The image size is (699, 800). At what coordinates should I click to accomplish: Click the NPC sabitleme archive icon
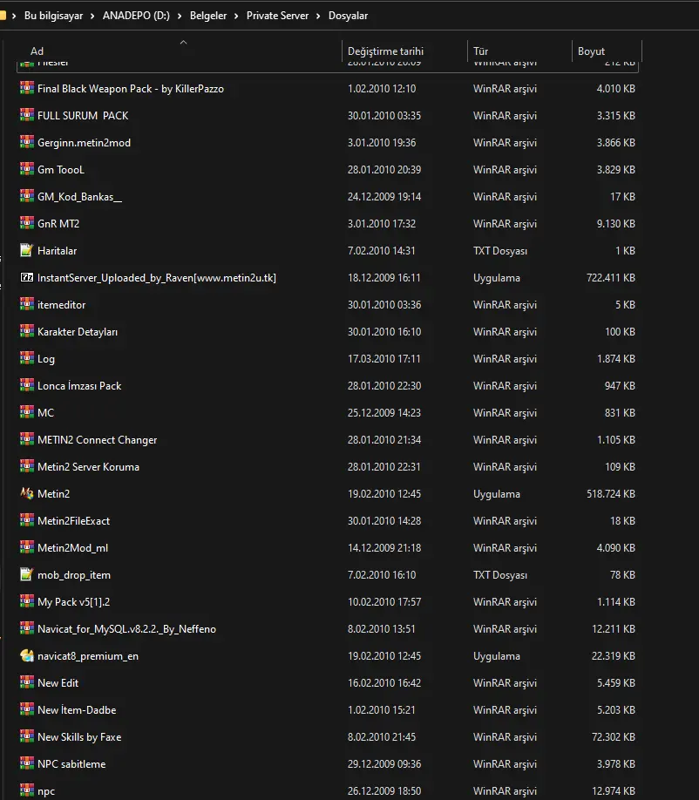[x=27, y=764]
